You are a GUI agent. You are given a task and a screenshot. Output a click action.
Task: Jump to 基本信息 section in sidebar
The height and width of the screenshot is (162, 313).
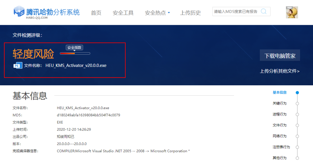point(279,92)
